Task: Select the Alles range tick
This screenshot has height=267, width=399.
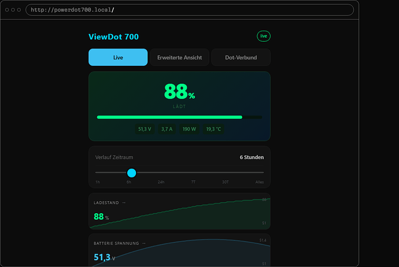Action: tap(260, 182)
